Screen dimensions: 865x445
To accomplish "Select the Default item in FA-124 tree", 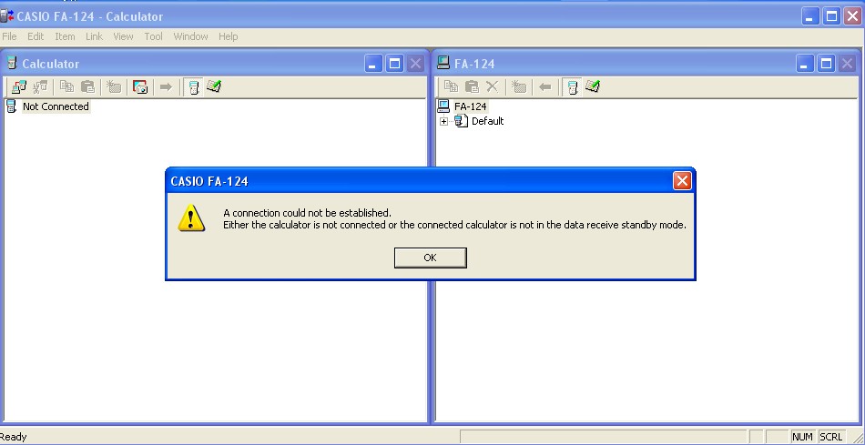I will point(488,121).
